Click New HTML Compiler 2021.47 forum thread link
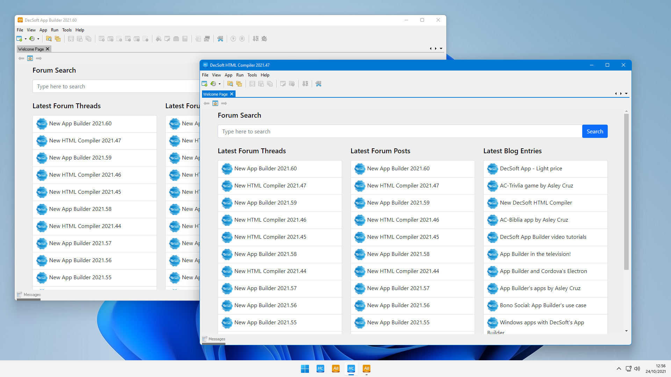671x377 pixels. click(x=270, y=185)
